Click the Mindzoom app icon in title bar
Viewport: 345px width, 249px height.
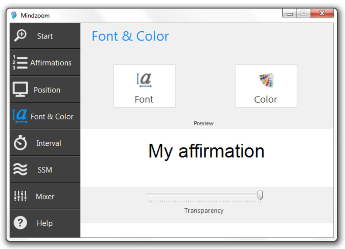coord(14,15)
